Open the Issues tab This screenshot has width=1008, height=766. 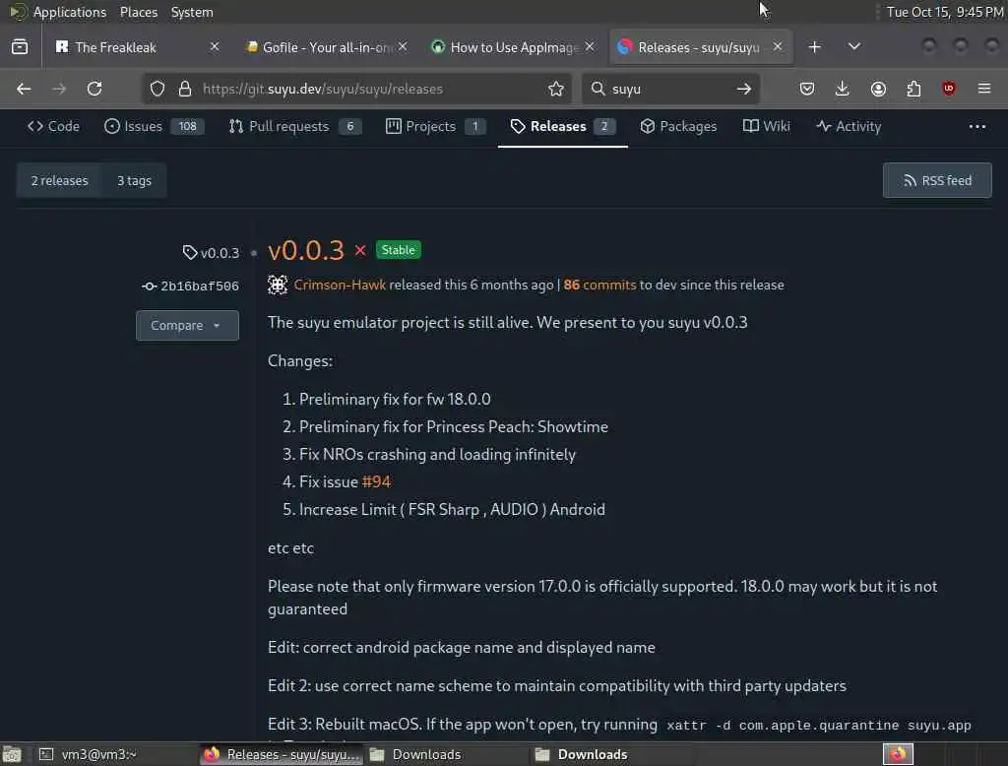click(x=155, y=127)
